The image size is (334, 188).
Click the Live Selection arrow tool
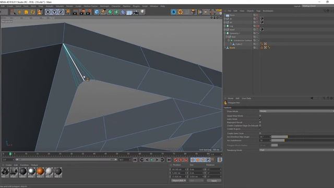pyautogui.click(x=13, y=12)
